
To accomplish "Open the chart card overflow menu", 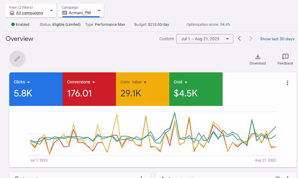I will (x=287, y=83).
